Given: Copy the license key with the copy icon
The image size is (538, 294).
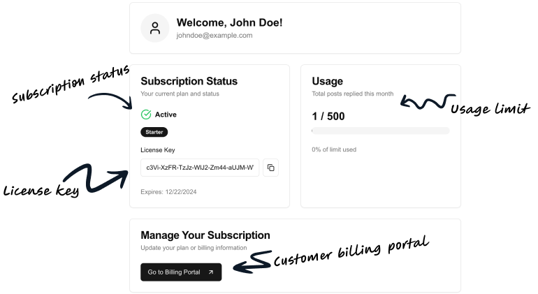Looking at the screenshot, I should [x=271, y=168].
